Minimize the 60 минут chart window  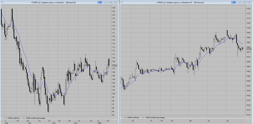coord(240,3)
